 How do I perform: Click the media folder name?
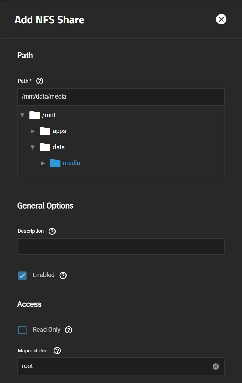71,163
